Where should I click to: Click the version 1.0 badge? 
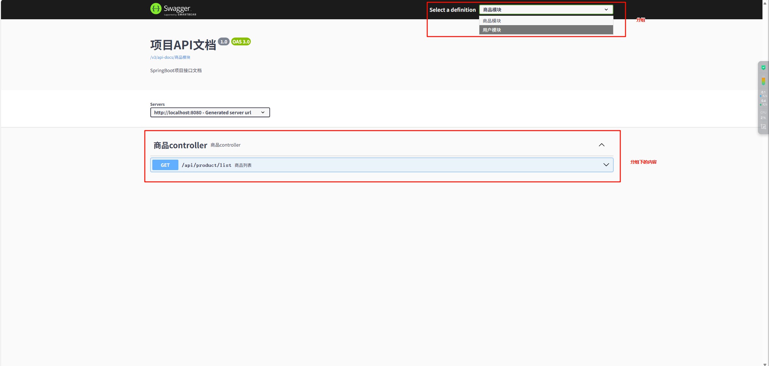(224, 42)
